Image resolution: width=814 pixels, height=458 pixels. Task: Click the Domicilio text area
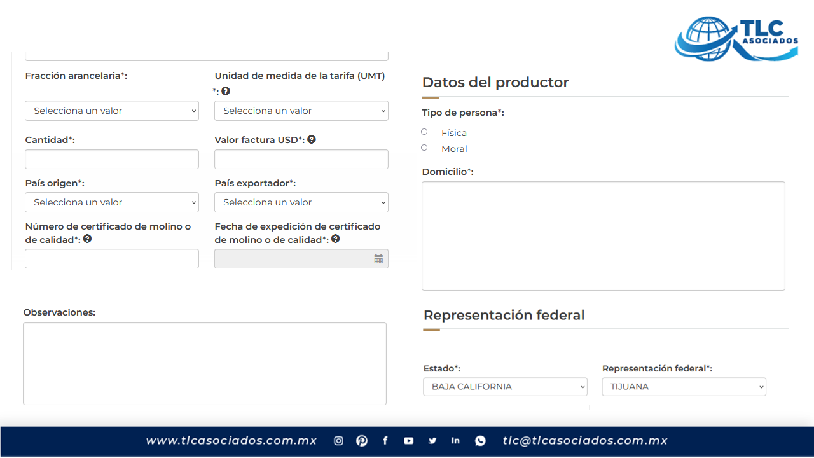click(x=603, y=236)
